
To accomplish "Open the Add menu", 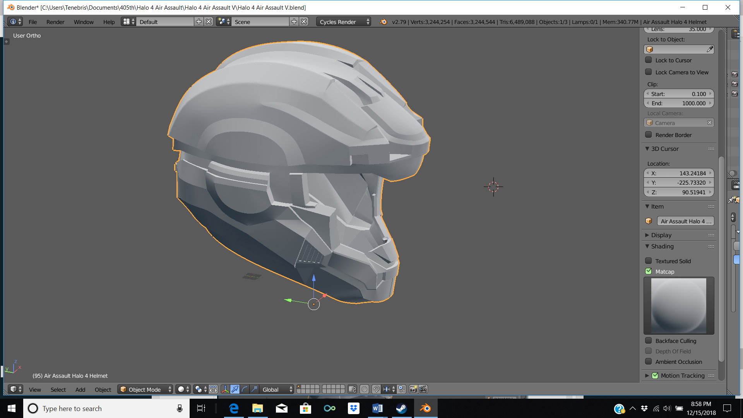I will pyautogui.click(x=80, y=389).
